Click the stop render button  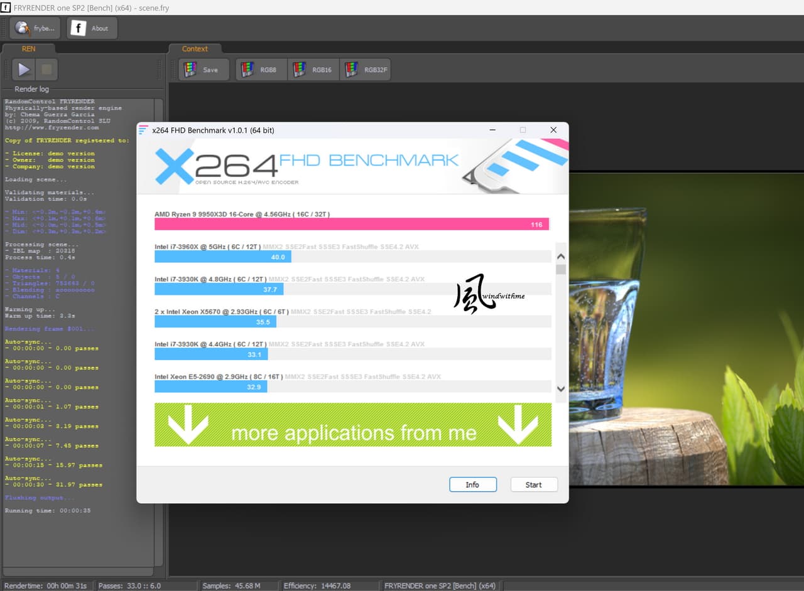(46, 69)
